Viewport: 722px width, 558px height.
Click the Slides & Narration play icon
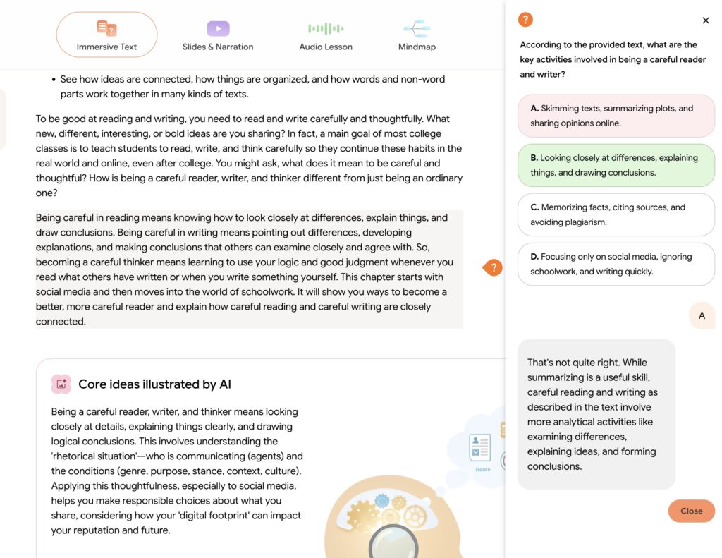point(218,28)
